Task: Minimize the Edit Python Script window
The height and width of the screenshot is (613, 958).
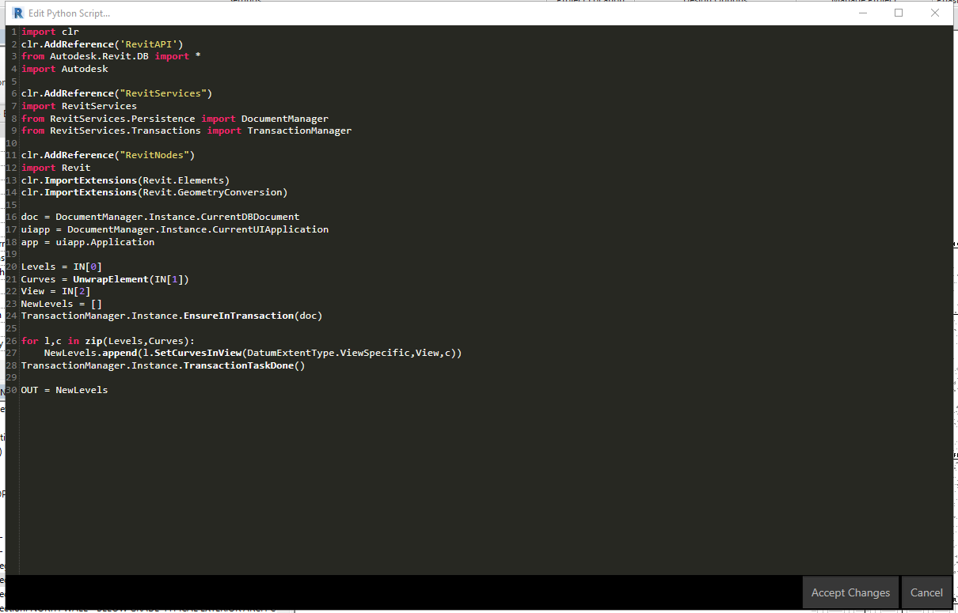Action: pos(861,13)
